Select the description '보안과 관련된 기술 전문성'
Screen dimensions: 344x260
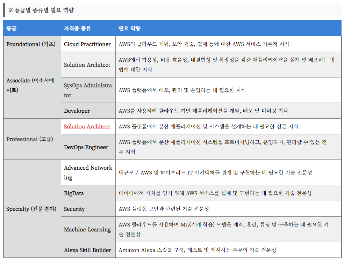[x=164, y=209]
